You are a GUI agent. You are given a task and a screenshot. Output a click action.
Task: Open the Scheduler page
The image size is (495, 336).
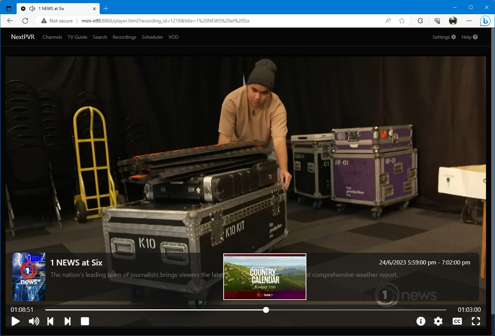point(152,37)
